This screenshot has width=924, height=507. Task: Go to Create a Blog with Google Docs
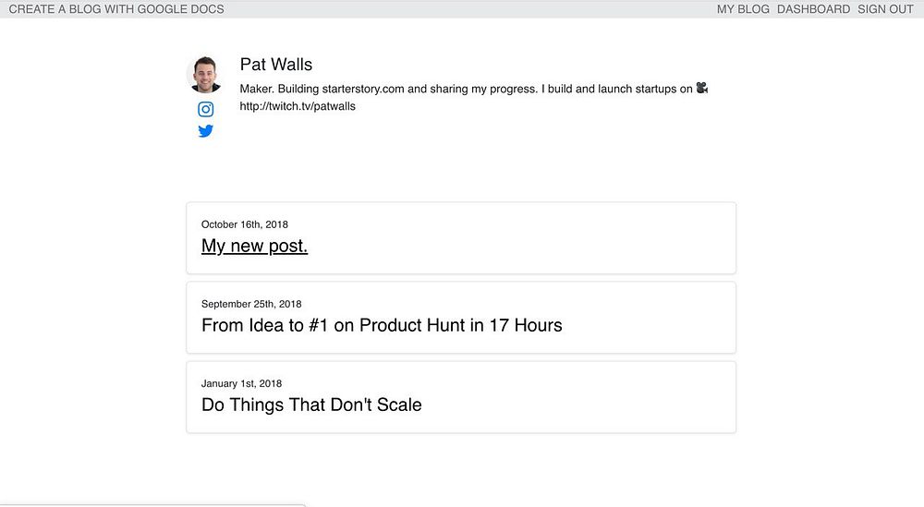point(116,9)
